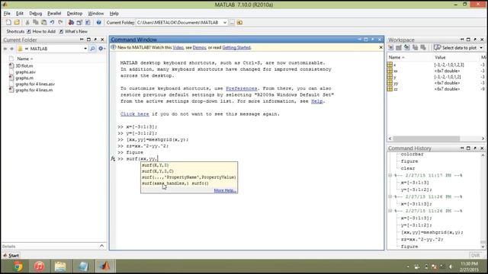Image resolution: width=488 pixels, height=274 pixels.
Task: Click the fx function browser icon
Action: [113, 159]
